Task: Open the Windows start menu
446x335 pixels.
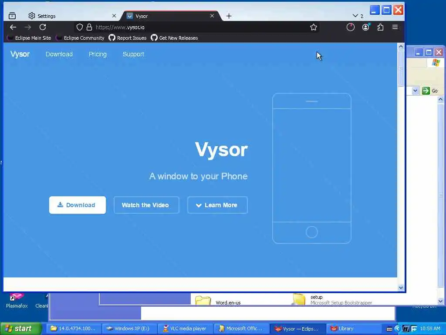Action: pyautogui.click(x=20, y=328)
